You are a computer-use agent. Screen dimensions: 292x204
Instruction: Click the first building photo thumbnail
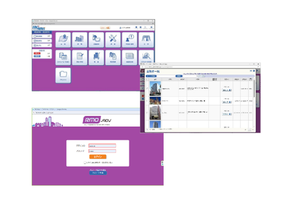point(155,89)
